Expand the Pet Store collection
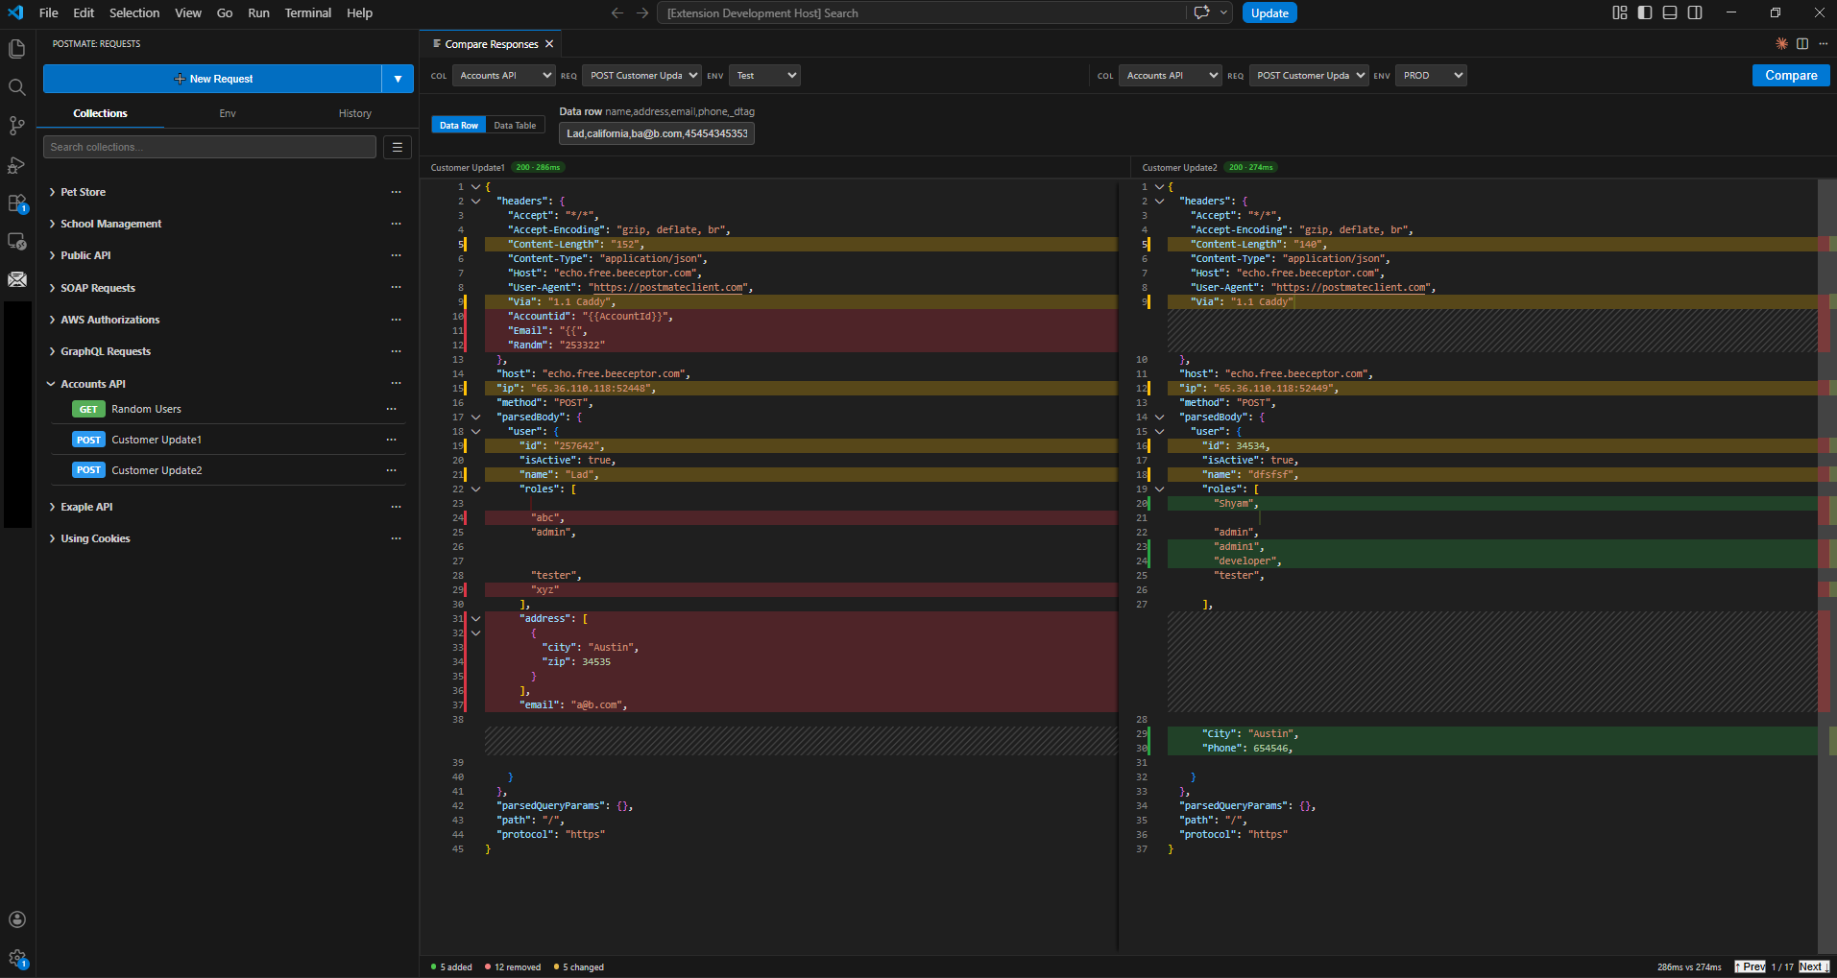The width and height of the screenshot is (1837, 978). [52, 192]
